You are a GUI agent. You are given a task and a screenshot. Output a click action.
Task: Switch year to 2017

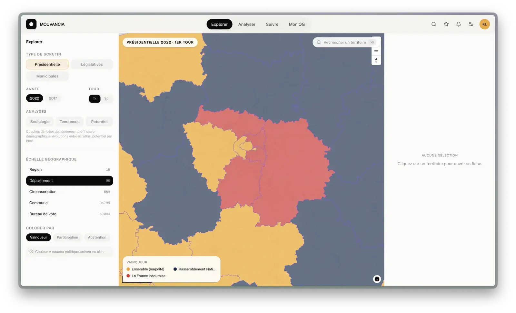(x=53, y=98)
